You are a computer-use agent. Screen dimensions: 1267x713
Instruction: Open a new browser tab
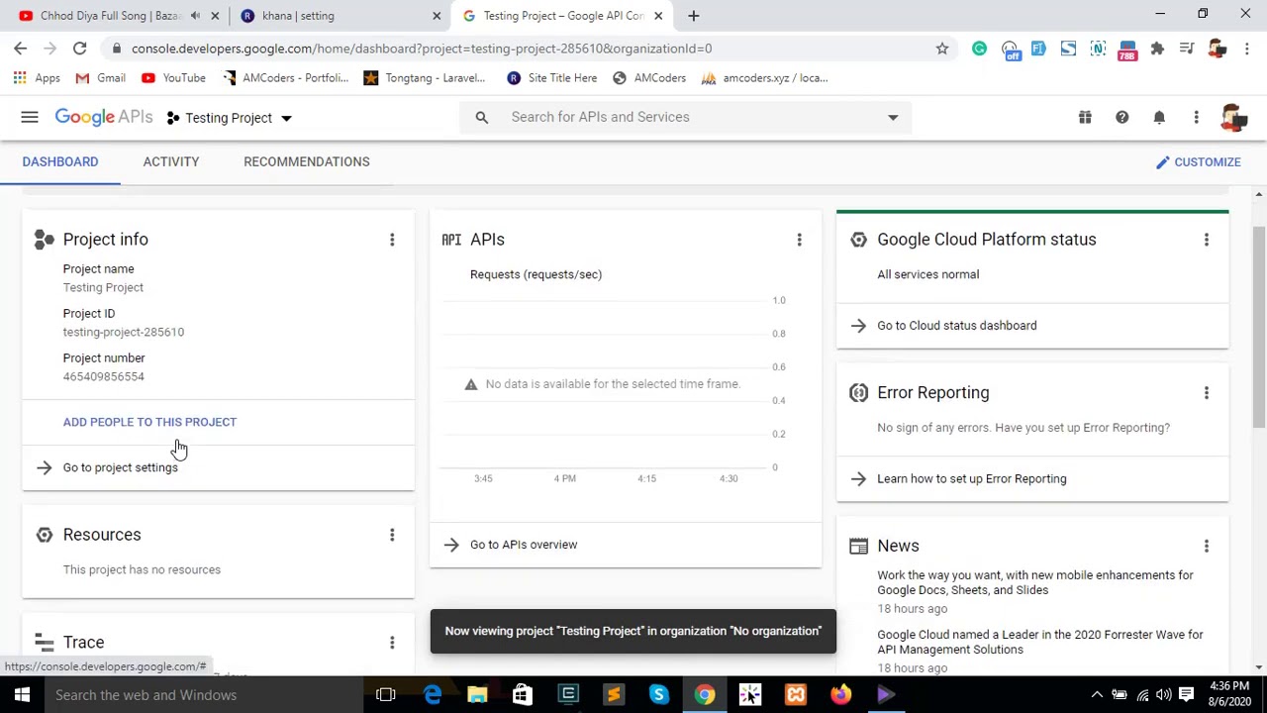pyautogui.click(x=693, y=16)
